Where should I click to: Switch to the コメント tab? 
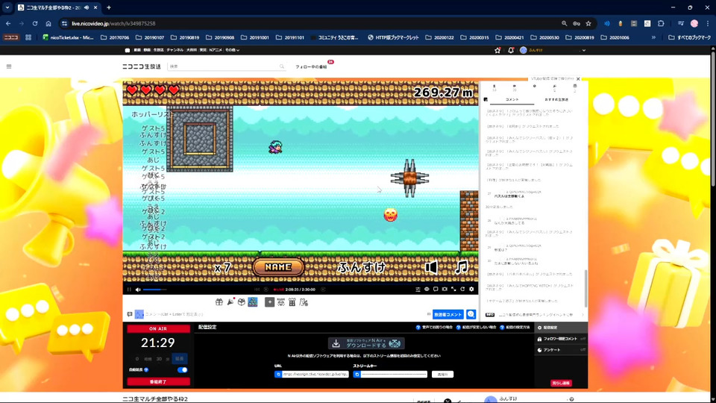[512, 99]
